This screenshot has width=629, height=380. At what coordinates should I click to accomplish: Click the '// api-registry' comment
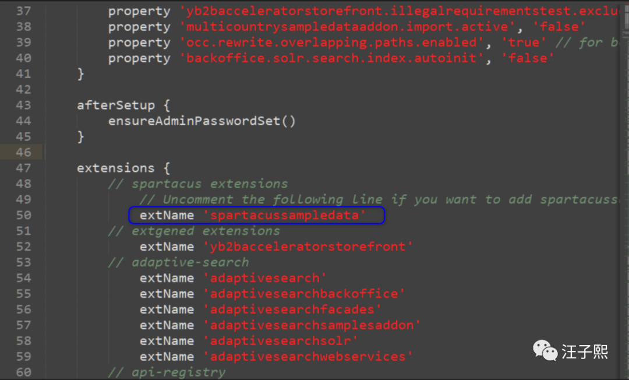[x=167, y=372]
